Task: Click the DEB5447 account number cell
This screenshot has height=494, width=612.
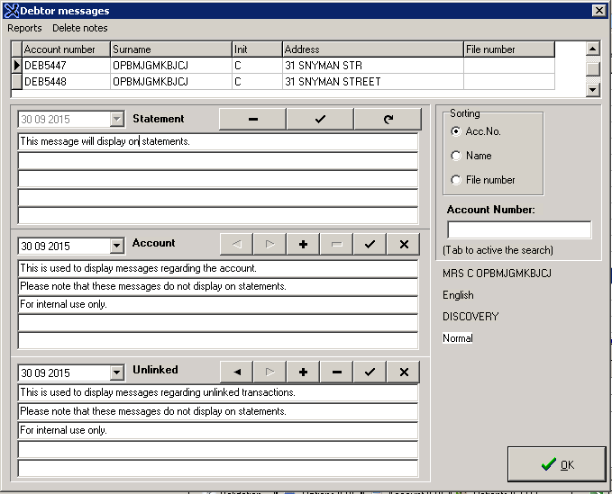Action: [66, 66]
